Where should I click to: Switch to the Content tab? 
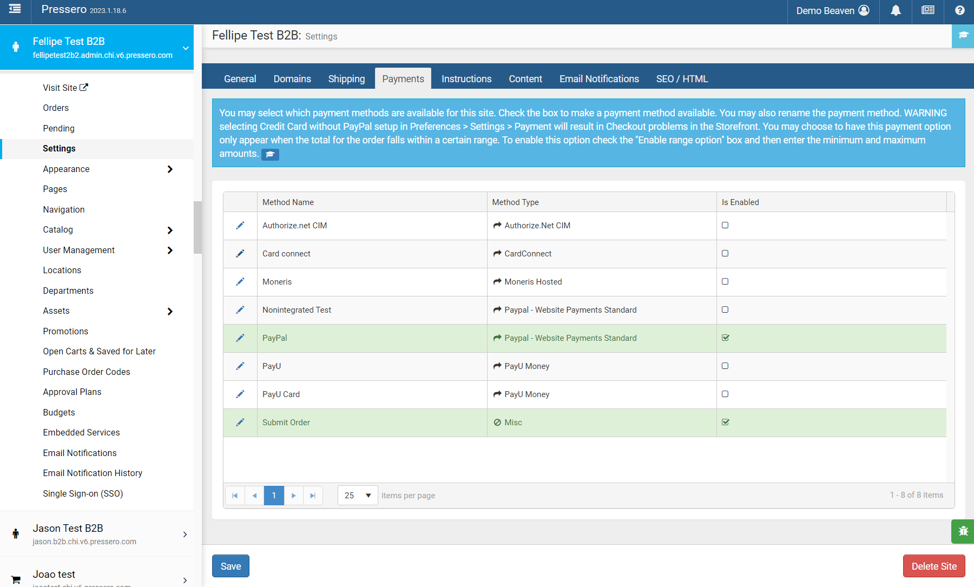(x=525, y=79)
